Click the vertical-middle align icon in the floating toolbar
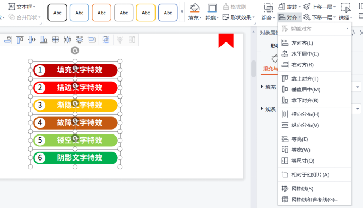 pyautogui.click(x=32, y=40)
